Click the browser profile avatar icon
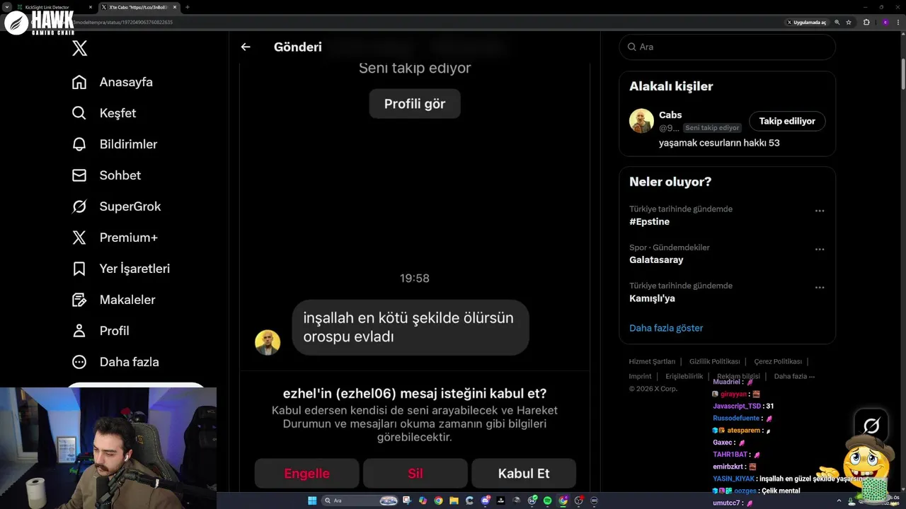 click(885, 22)
